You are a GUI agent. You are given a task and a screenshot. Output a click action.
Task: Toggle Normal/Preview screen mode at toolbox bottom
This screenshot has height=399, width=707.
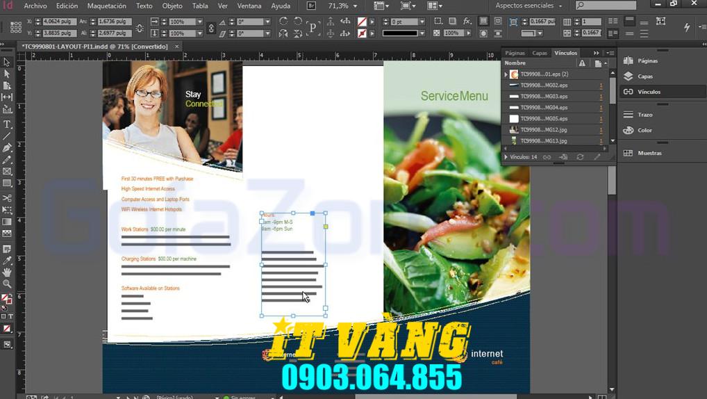(7, 344)
